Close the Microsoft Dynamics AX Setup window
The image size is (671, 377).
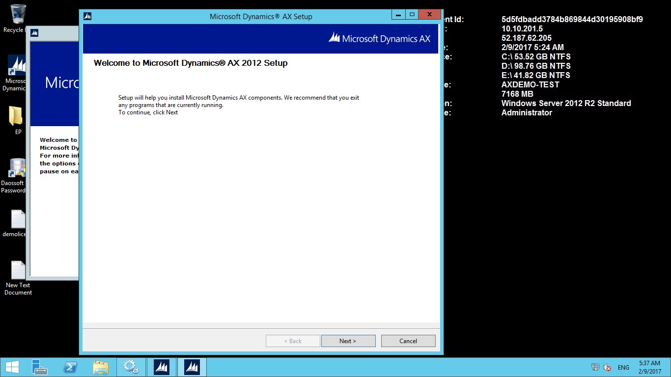[430, 15]
